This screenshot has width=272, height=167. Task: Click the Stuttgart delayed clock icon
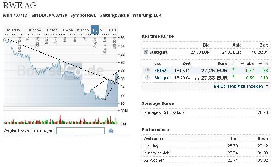[x=147, y=78]
